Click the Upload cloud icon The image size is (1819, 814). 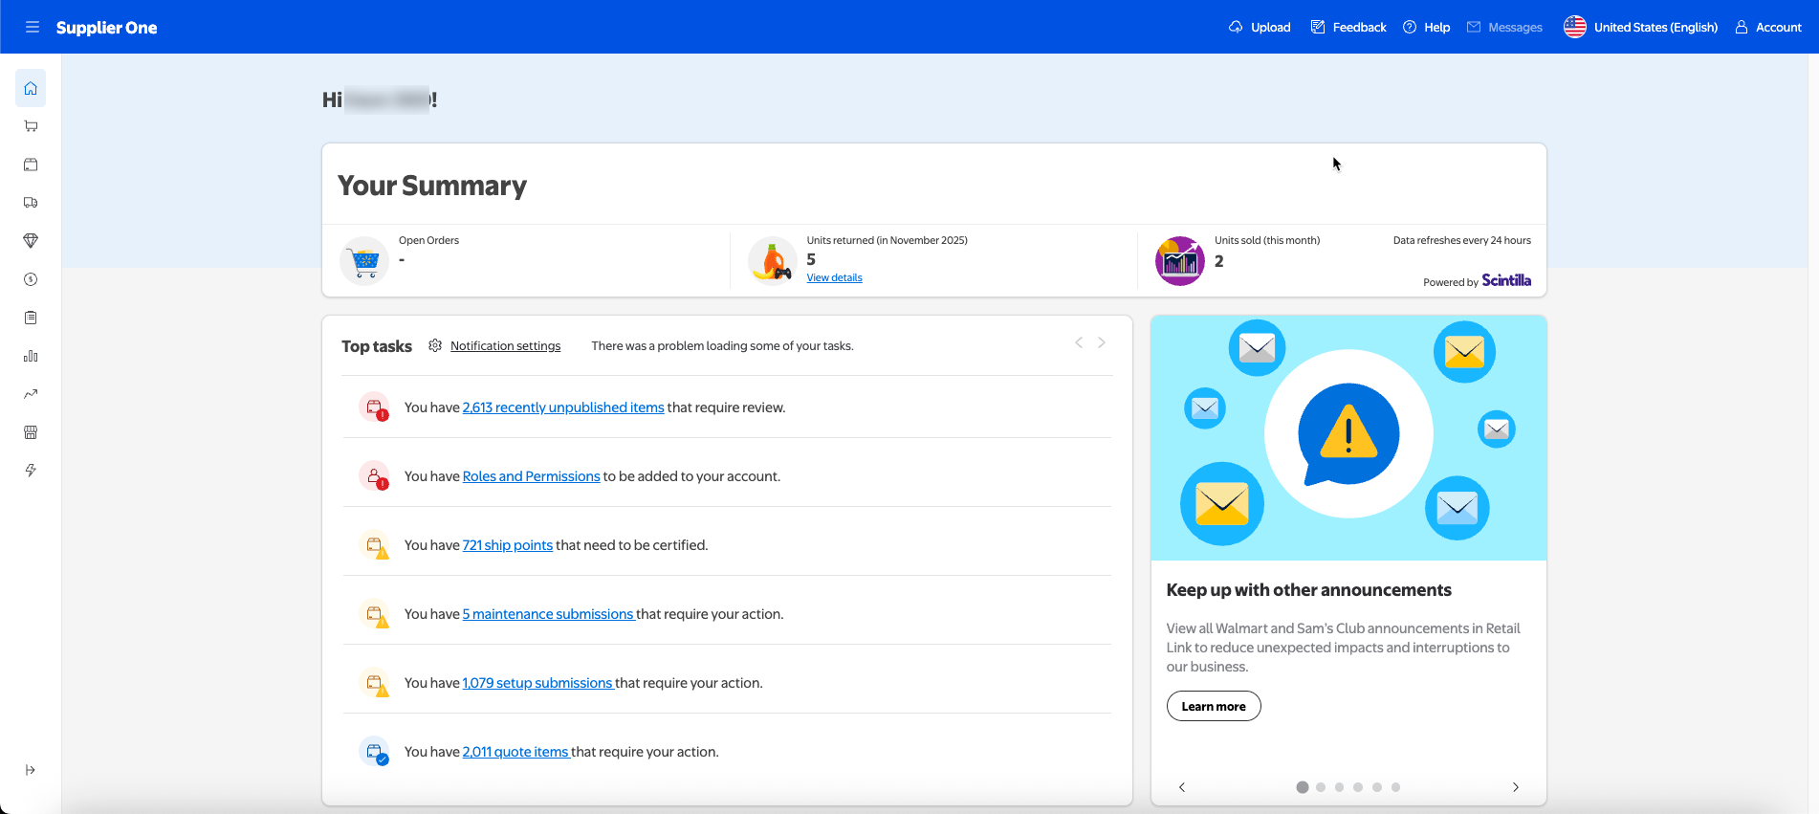click(1236, 27)
